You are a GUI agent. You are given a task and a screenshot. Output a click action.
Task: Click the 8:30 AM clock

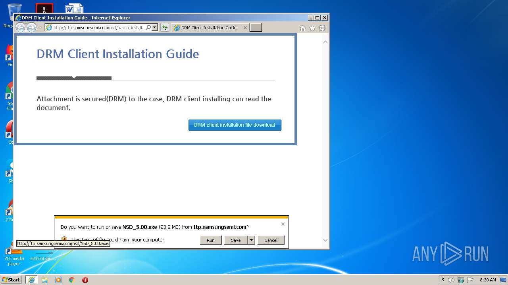488,280
